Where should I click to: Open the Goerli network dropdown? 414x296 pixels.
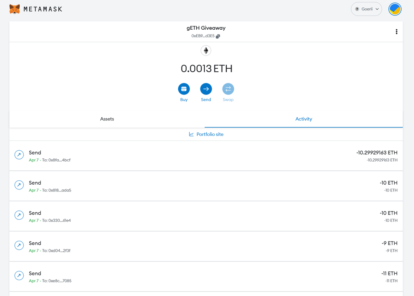pos(366,9)
